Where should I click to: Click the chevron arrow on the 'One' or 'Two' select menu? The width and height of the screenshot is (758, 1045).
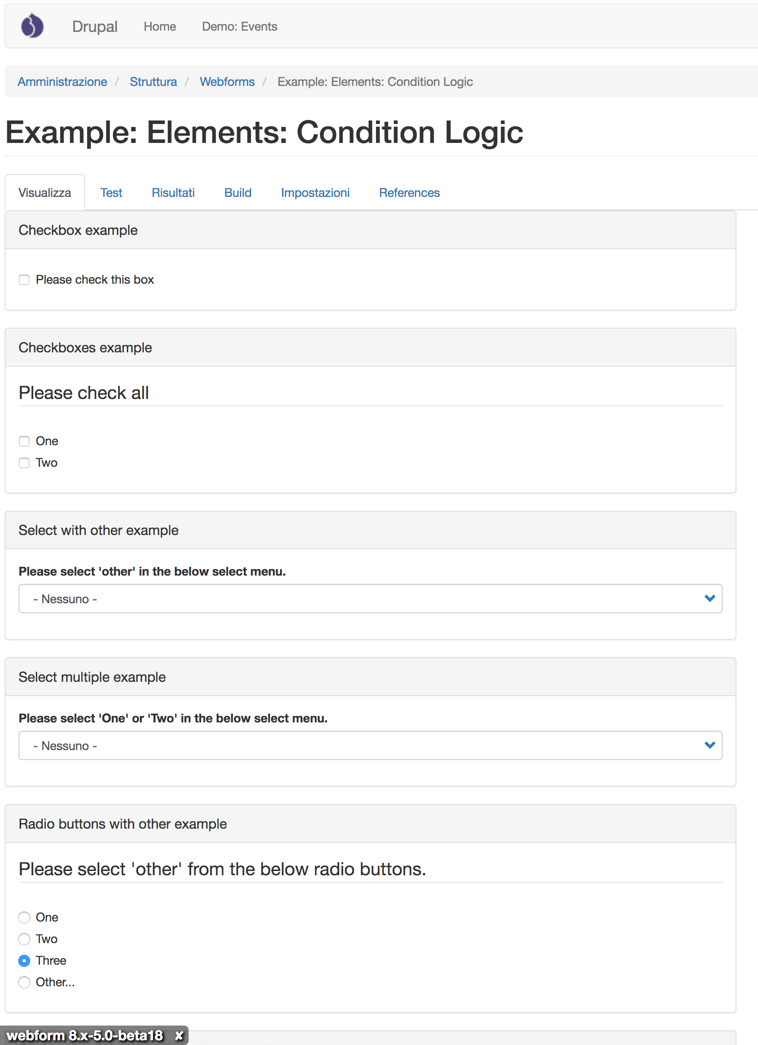click(710, 745)
